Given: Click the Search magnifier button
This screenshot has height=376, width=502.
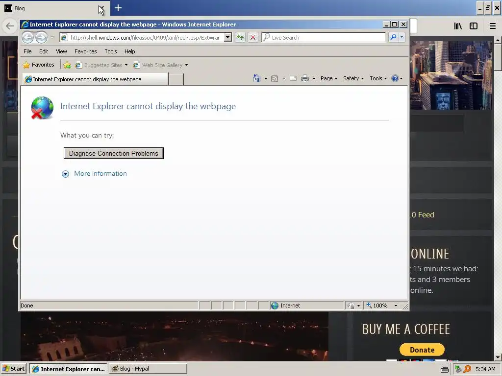Looking at the screenshot, I should click(x=393, y=37).
